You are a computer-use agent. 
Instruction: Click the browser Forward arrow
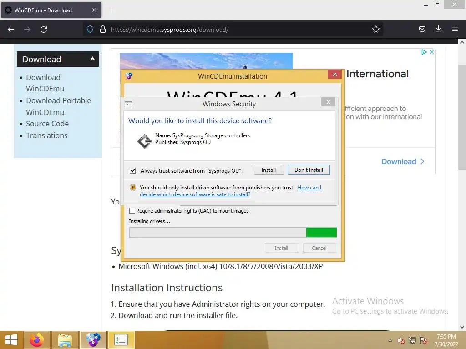[27, 30]
